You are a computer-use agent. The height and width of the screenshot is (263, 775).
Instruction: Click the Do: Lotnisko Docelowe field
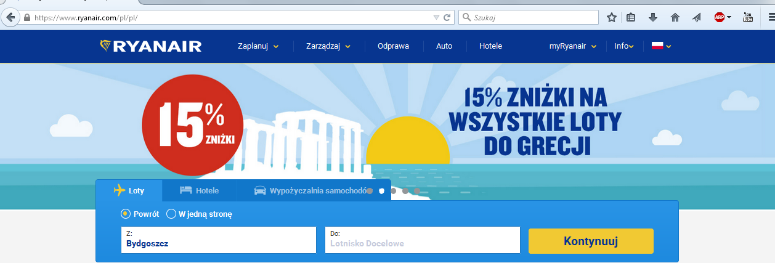(423, 240)
